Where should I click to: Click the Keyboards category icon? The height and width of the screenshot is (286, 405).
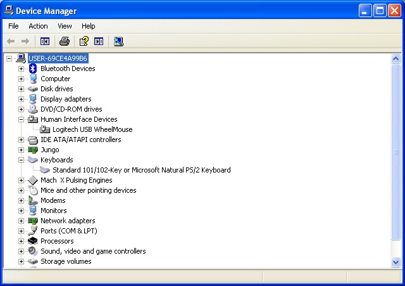(33, 160)
